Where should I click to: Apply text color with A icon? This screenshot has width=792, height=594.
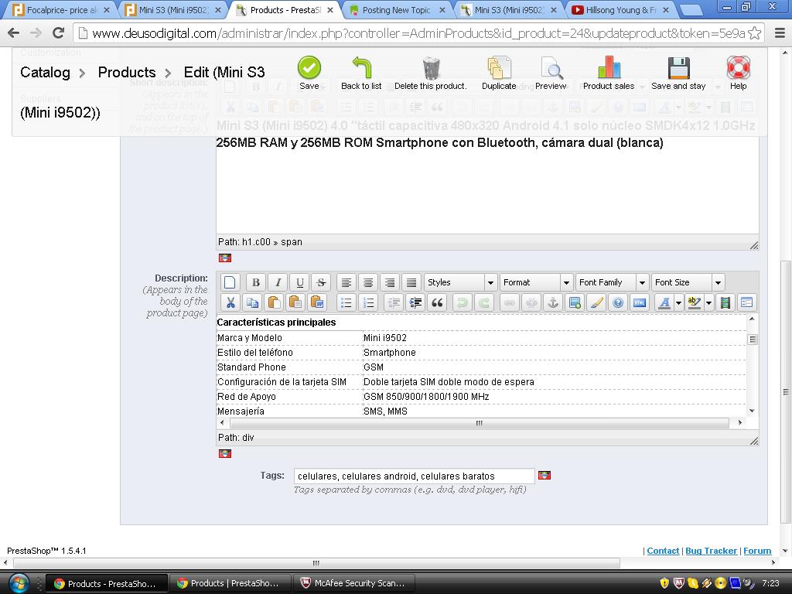coord(664,303)
